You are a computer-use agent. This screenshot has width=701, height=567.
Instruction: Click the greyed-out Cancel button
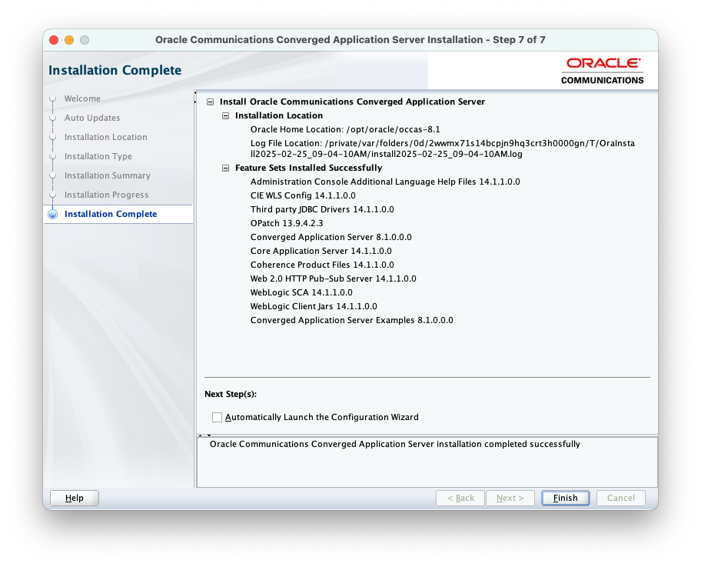(x=620, y=498)
